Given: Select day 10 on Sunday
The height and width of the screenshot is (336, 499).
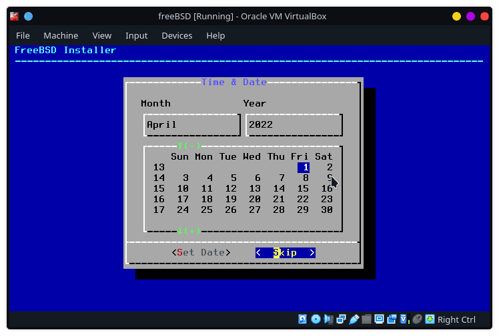Looking at the screenshot, I should 183,188.
